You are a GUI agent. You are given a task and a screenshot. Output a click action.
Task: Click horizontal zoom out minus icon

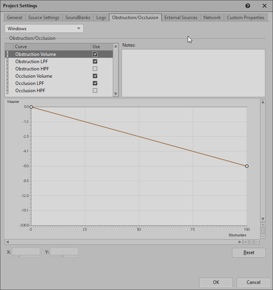pos(257,242)
